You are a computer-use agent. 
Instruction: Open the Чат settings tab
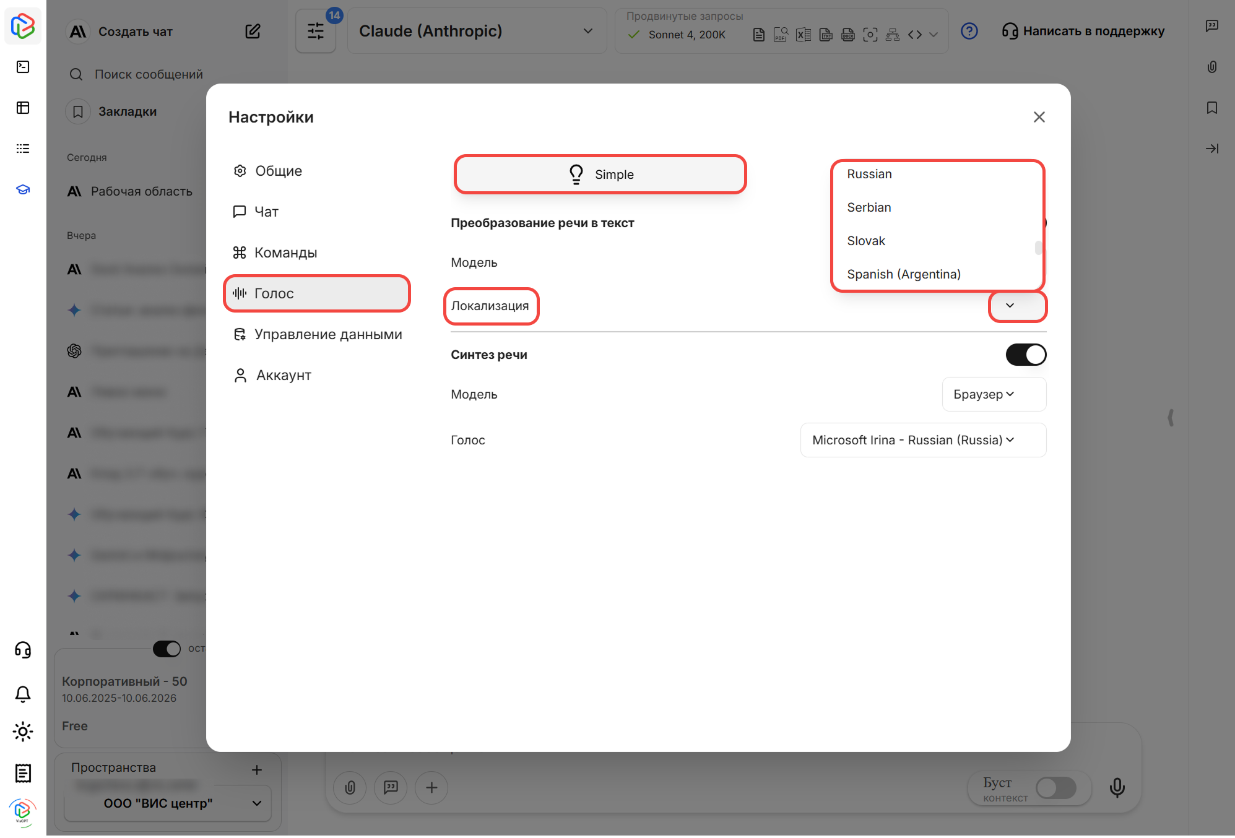316,212
